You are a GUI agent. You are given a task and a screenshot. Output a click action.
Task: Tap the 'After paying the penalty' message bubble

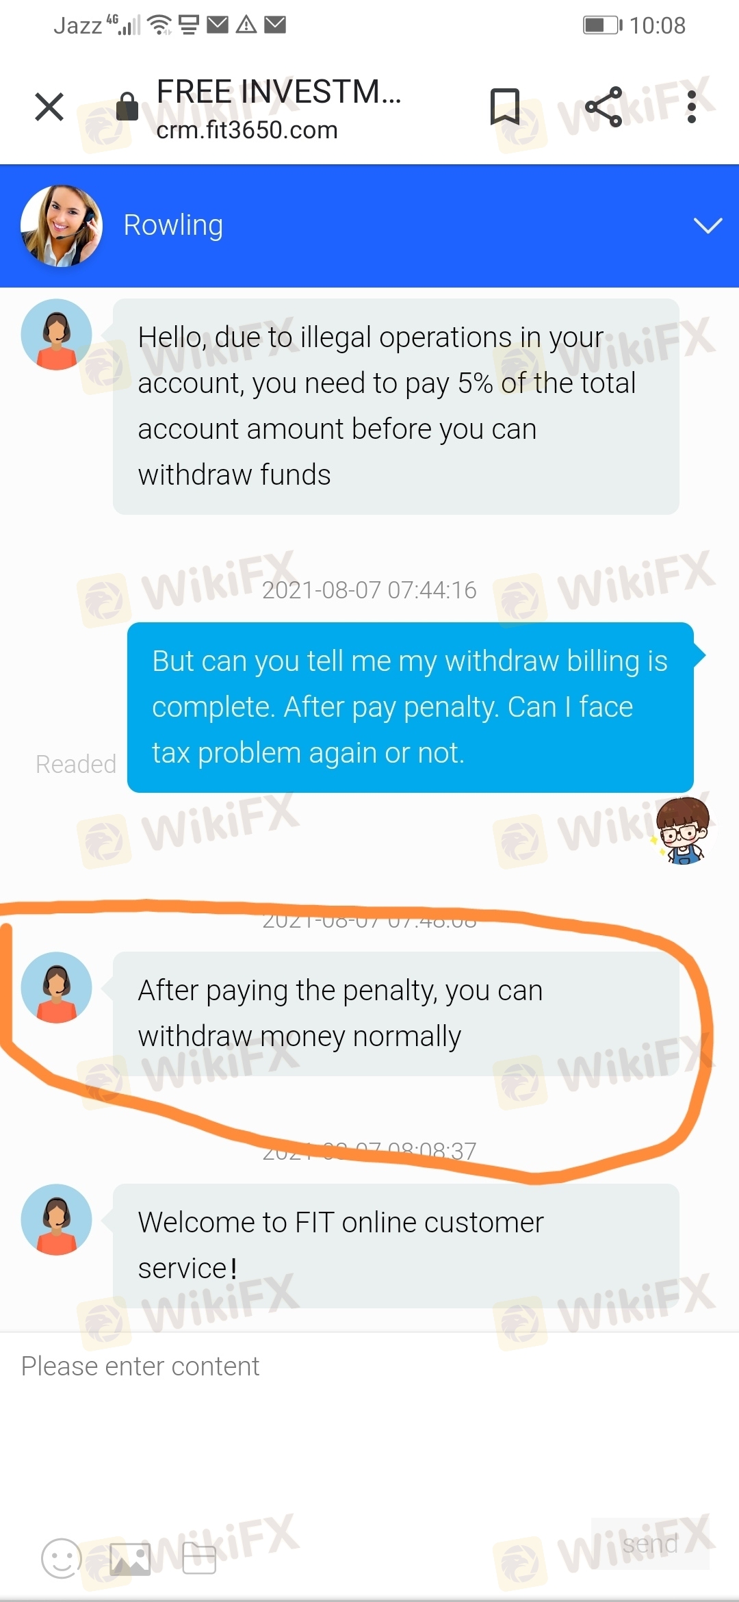[396, 1013]
